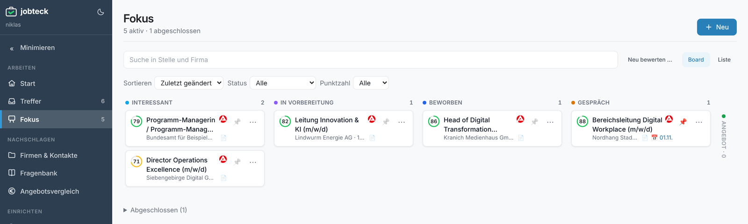
Task: Click the Firmen & Kontakte folder icon
Action: pyautogui.click(x=12, y=155)
